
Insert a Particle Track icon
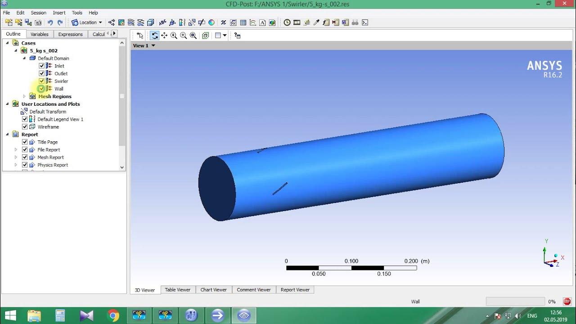(x=140, y=22)
